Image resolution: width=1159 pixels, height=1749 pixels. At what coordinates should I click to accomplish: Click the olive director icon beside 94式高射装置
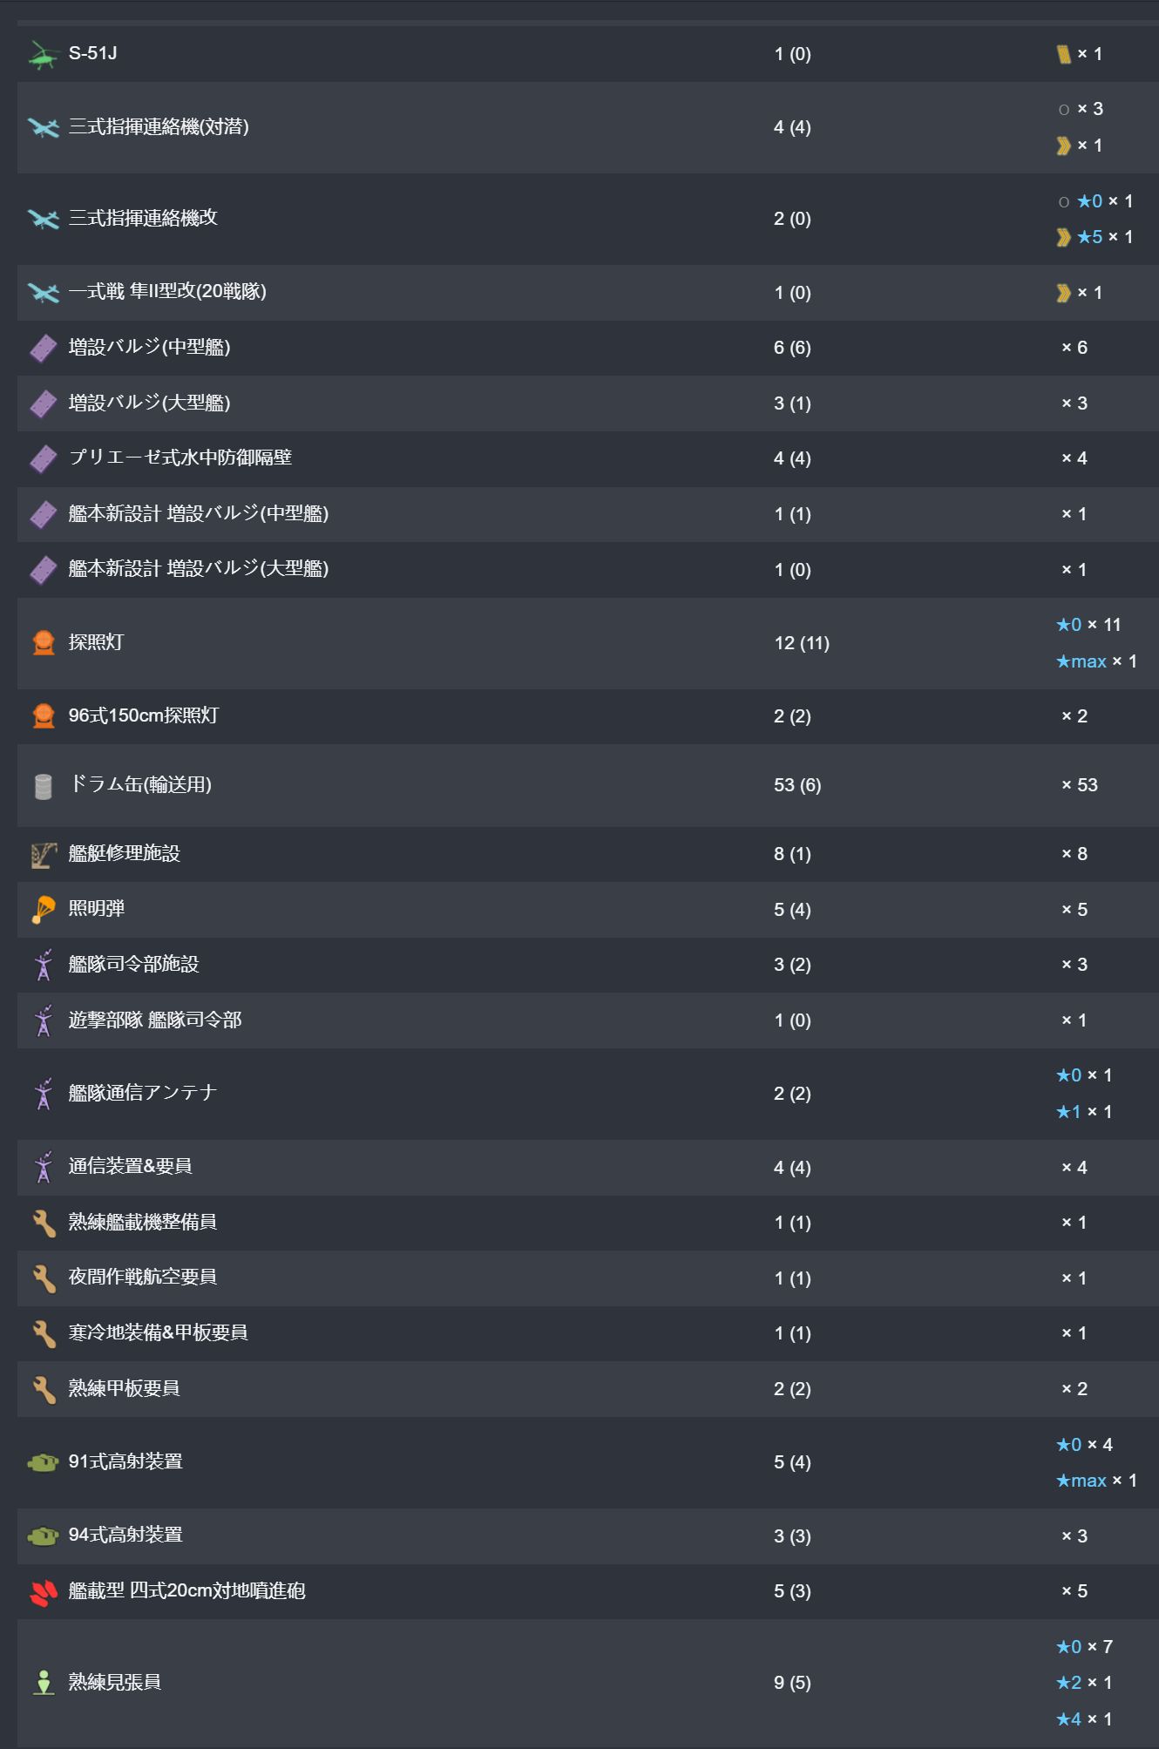coord(43,1535)
